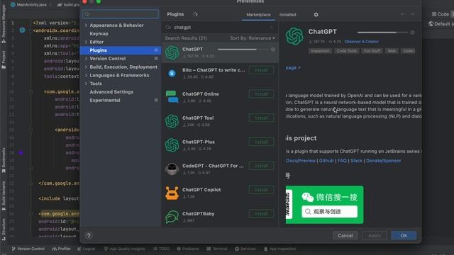This screenshot has height=255, width=454.
Task: Install the ChatGPT Copilot plugin
Action: [261, 190]
